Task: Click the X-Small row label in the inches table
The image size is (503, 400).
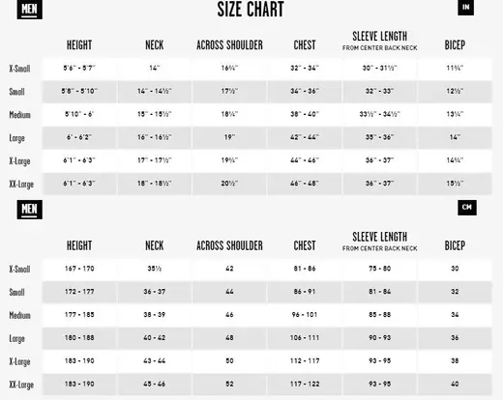Action: coord(19,69)
